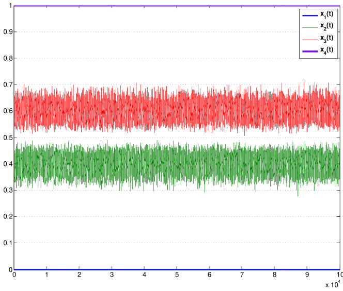Select the green line sample in legend

(x=310, y=27)
